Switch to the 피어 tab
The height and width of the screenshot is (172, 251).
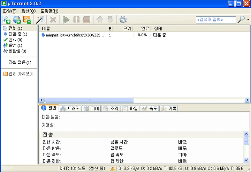click(91, 109)
